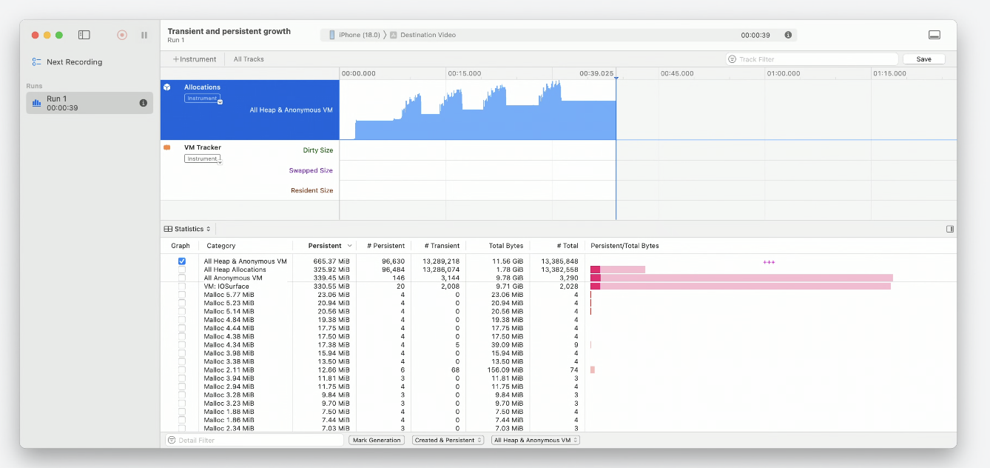Select the Swapped Size lane label
Image resolution: width=990 pixels, height=468 pixels.
[311, 170]
